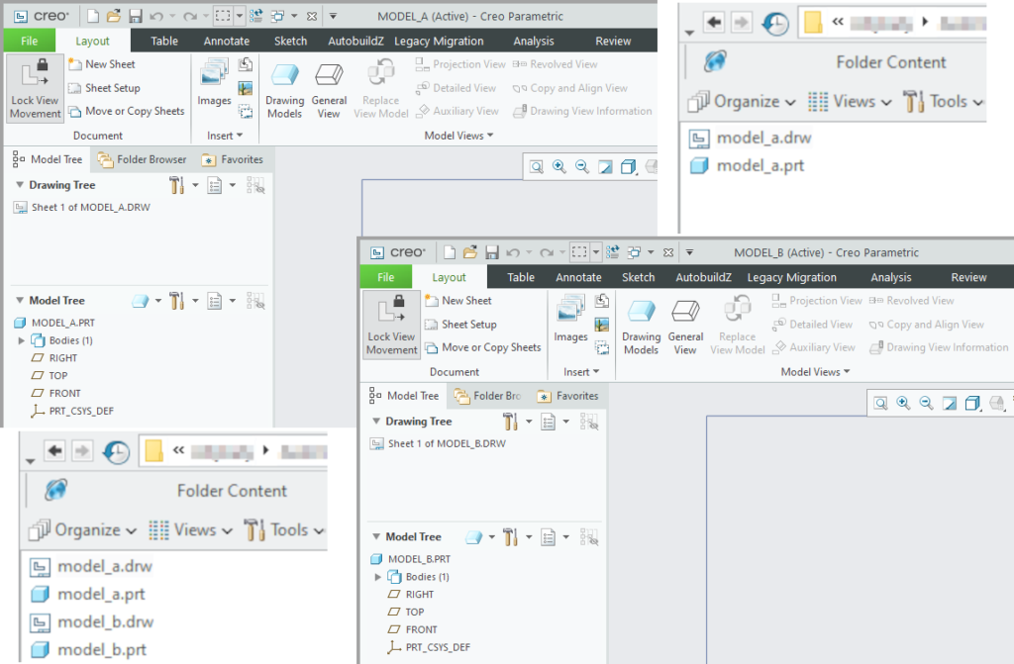Image resolution: width=1014 pixels, height=664 pixels.
Task: Open File menu in MODEL_A window
Action: (30, 41)
